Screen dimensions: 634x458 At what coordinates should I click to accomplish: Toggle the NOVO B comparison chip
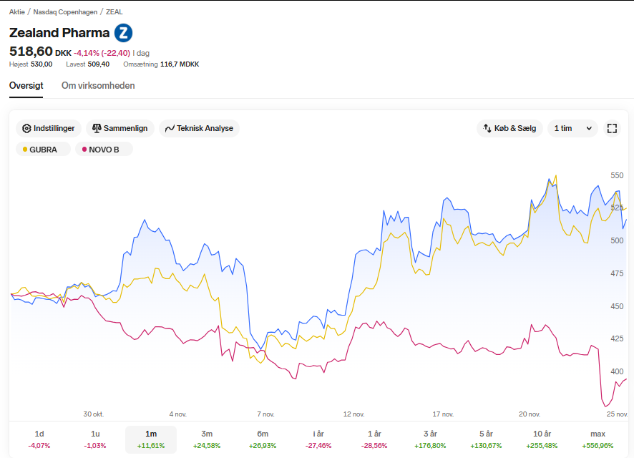[104, 150]
